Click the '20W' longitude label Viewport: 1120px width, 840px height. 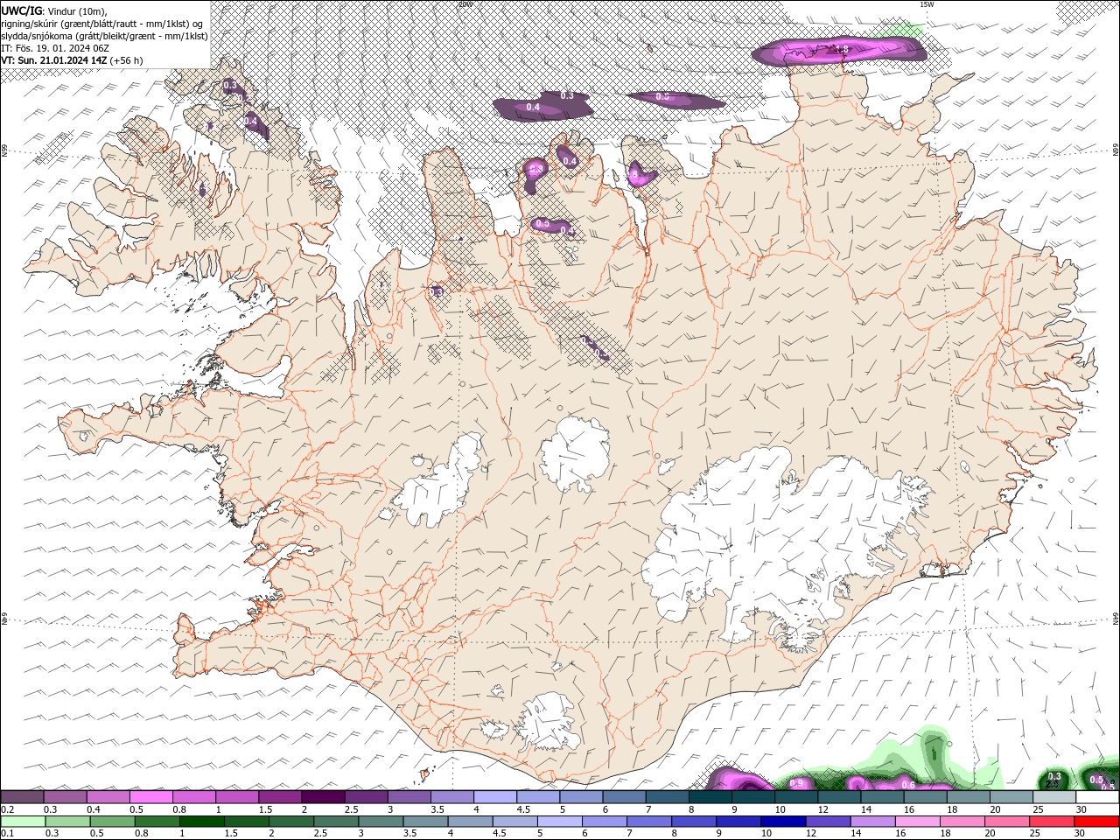click(x=465, y=4)
